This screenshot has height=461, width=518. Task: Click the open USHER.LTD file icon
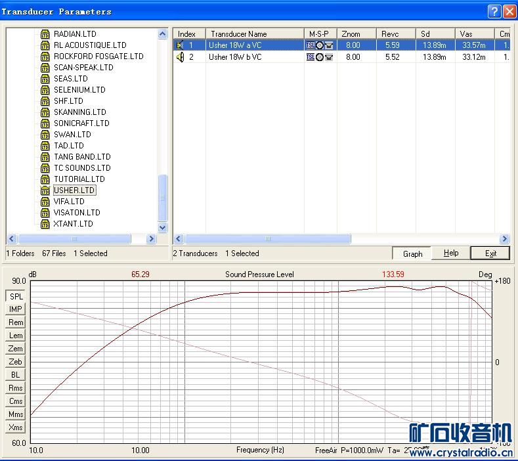[45, 190]
